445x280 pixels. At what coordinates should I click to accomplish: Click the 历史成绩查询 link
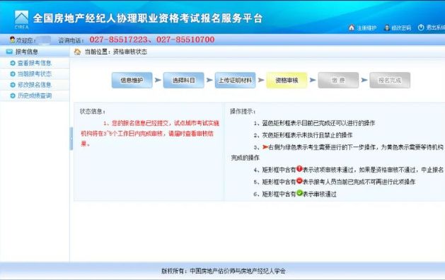35,95
